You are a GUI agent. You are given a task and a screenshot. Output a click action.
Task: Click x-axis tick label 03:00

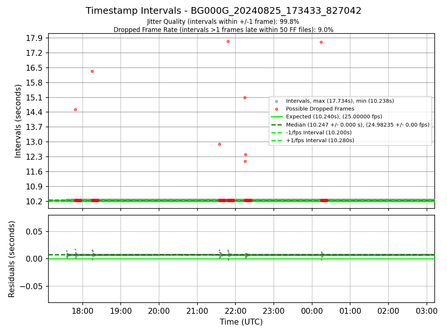coord(427,311)
